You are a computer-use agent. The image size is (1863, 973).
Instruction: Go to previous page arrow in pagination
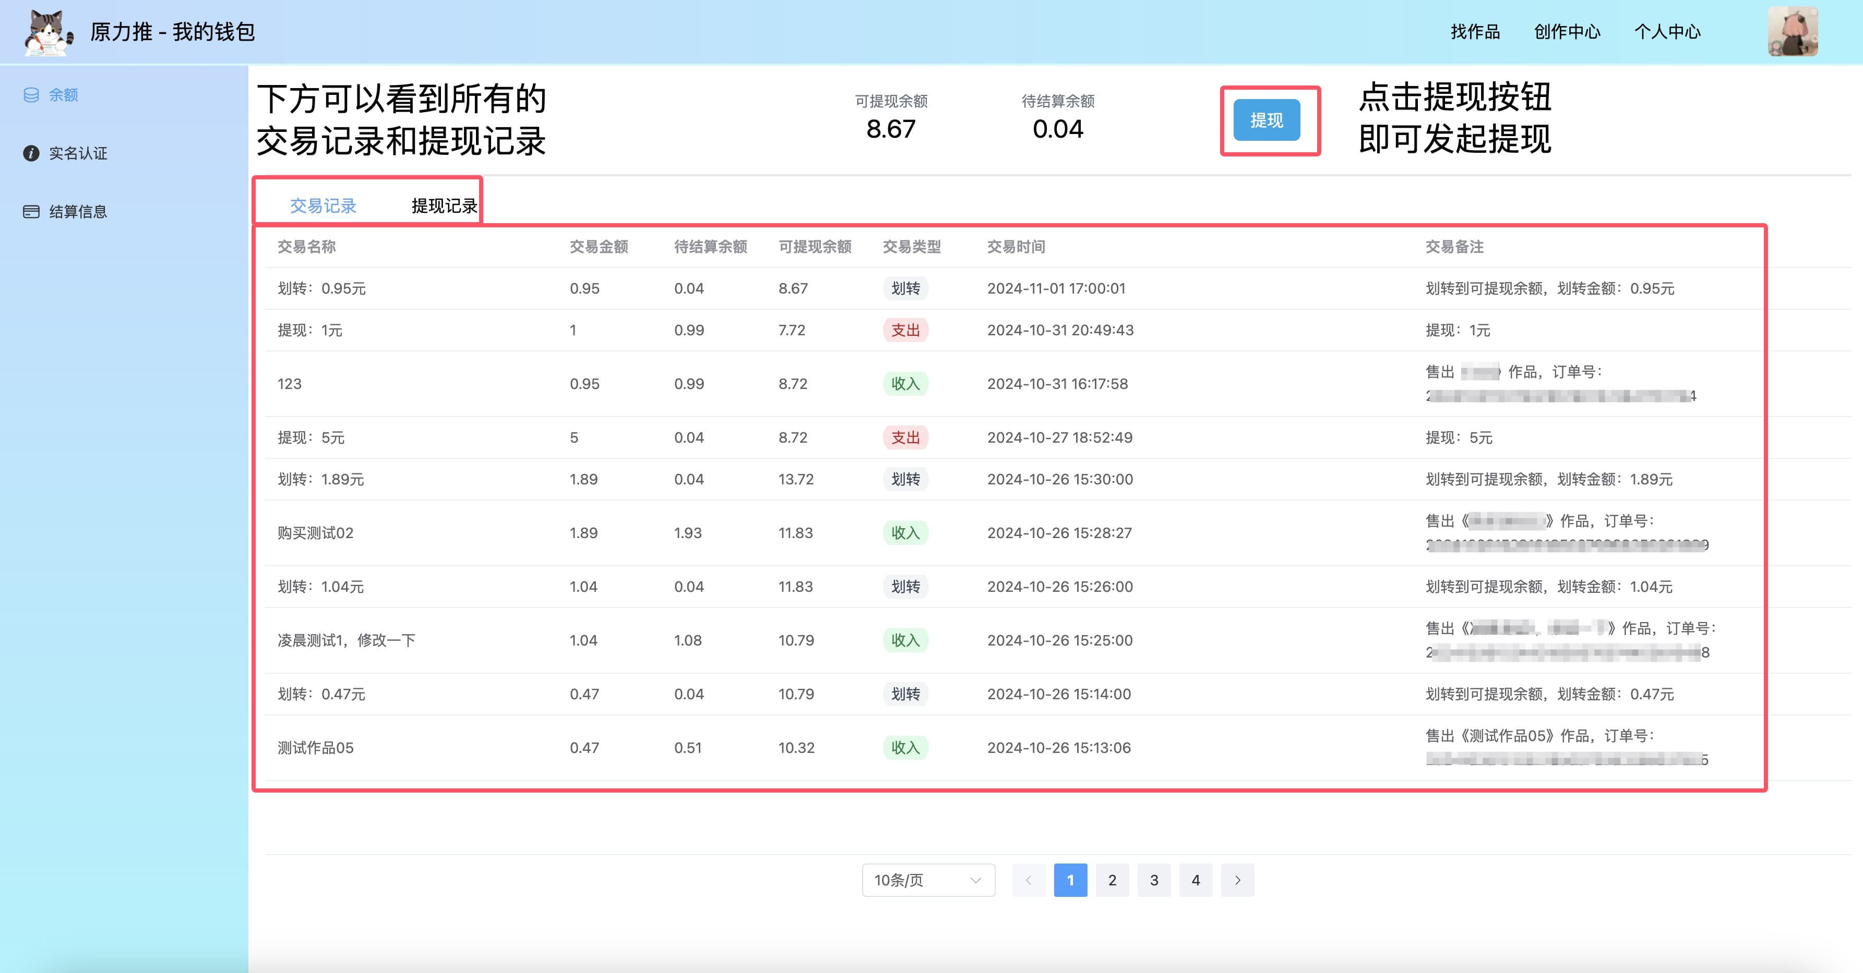[1029, 880]
